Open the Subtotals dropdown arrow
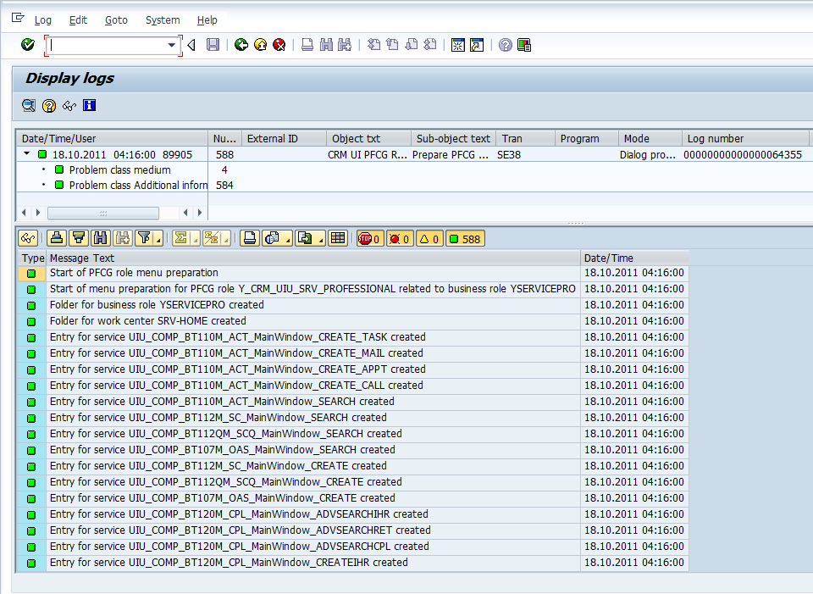This screenshot has width=813, height=594. [226, 240]
